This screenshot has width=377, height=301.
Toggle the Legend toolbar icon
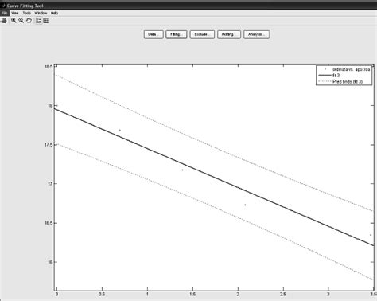(39, 21)
